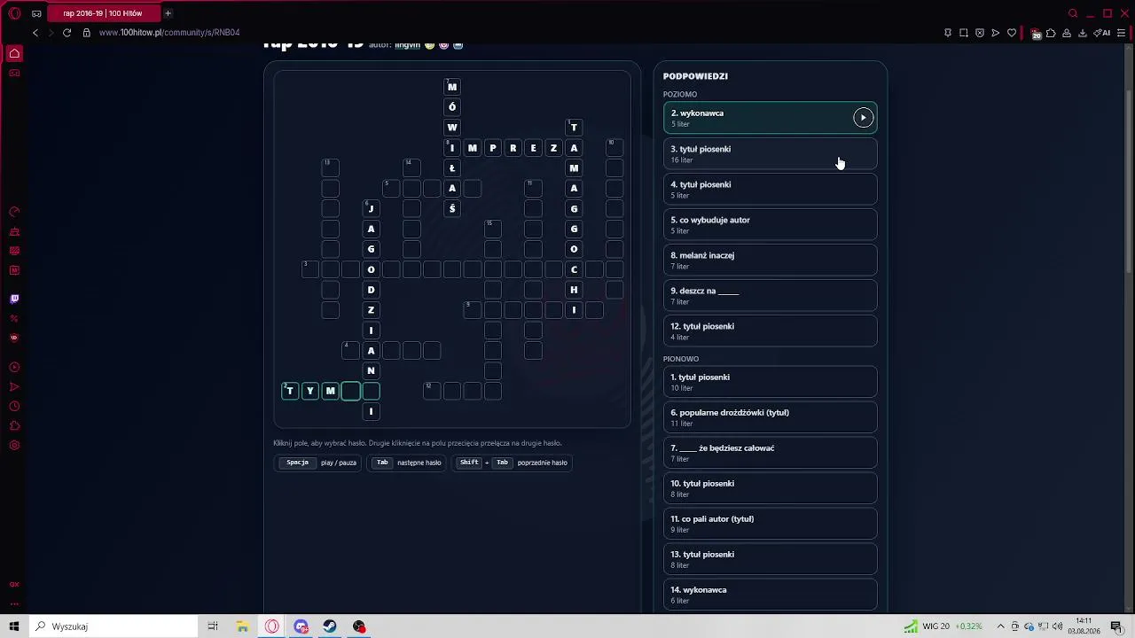Select hint 13. tytuł piosenki 8 liter

tap(770, 559)
